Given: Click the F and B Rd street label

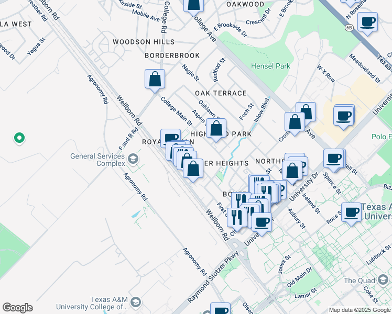Looking at the screenshot, I should (x=128, y=139).
